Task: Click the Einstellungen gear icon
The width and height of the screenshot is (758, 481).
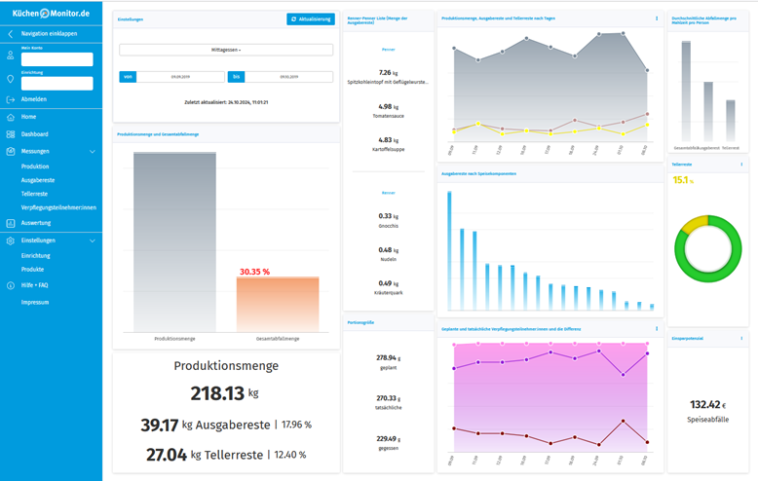Action: click(10, 240)
